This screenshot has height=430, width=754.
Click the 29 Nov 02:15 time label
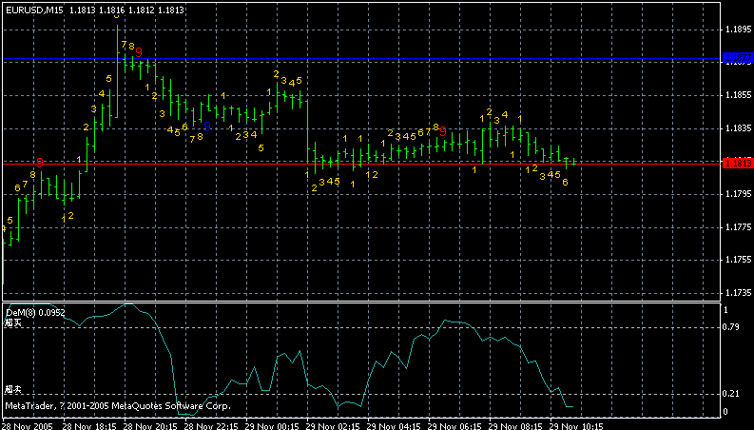[x=334, y=425]
